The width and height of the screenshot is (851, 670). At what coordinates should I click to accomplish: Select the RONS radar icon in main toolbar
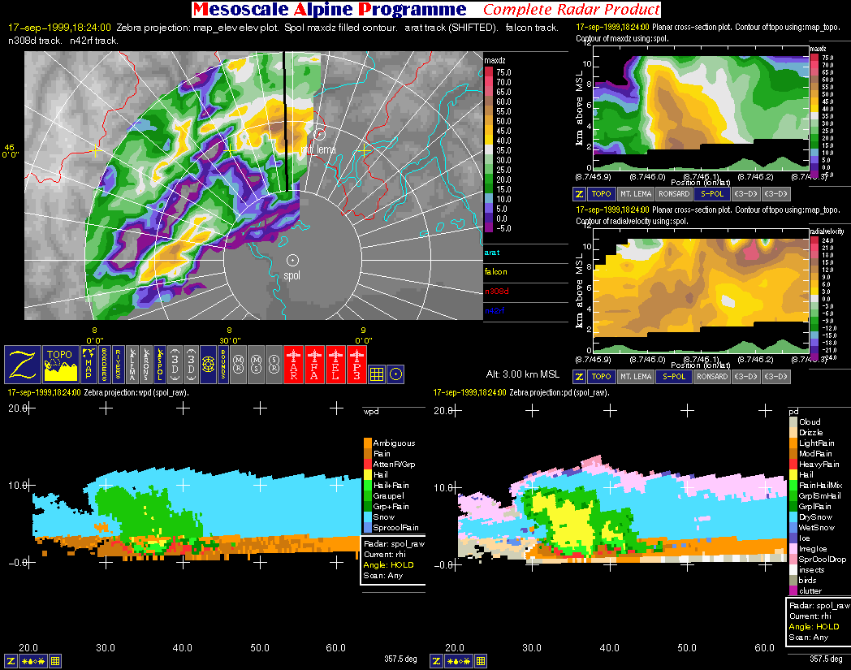coord(146,365)
